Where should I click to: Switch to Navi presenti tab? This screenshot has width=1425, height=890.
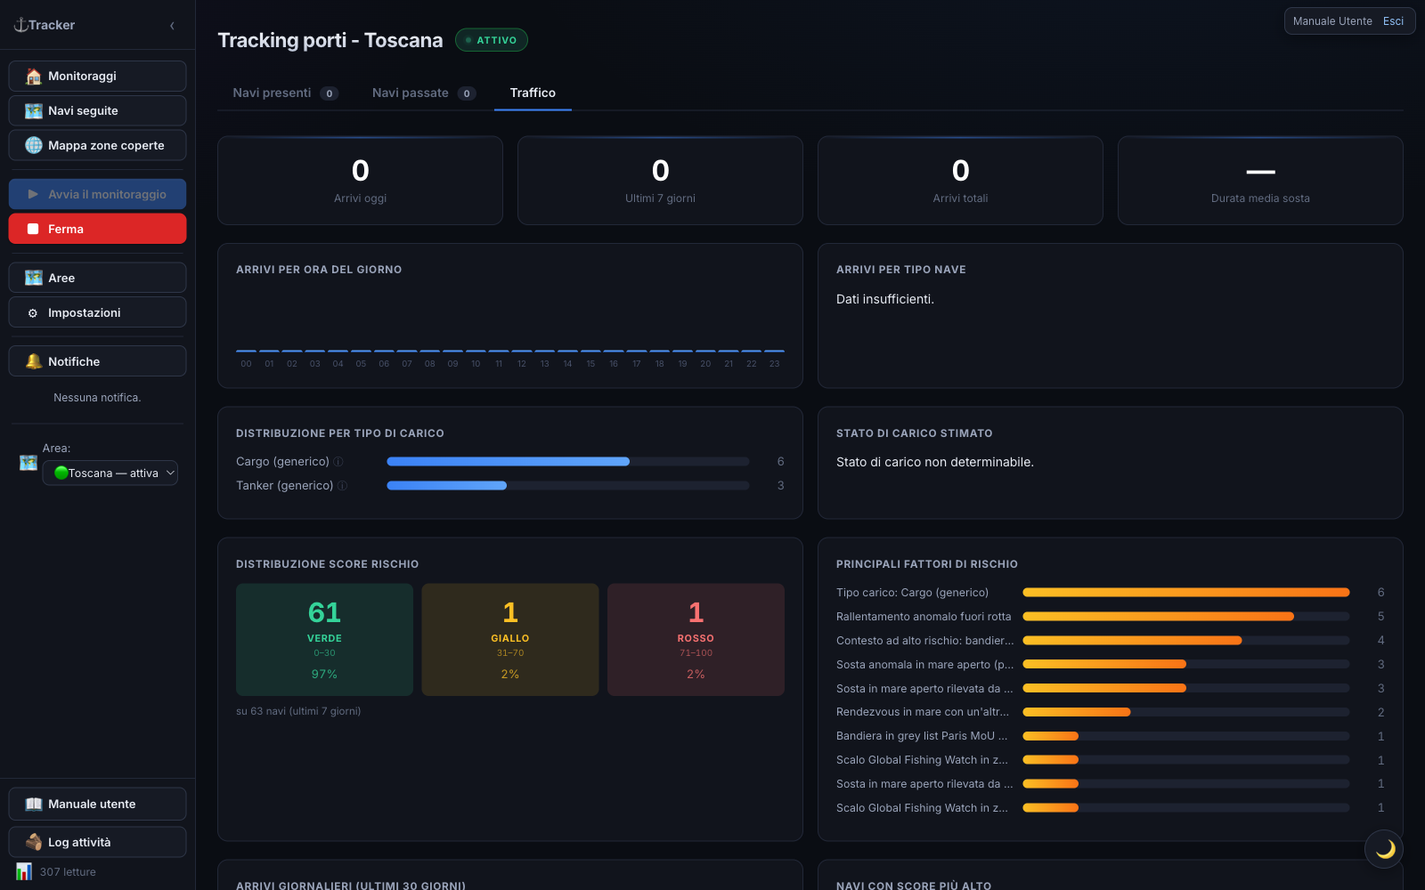(285, 93)
